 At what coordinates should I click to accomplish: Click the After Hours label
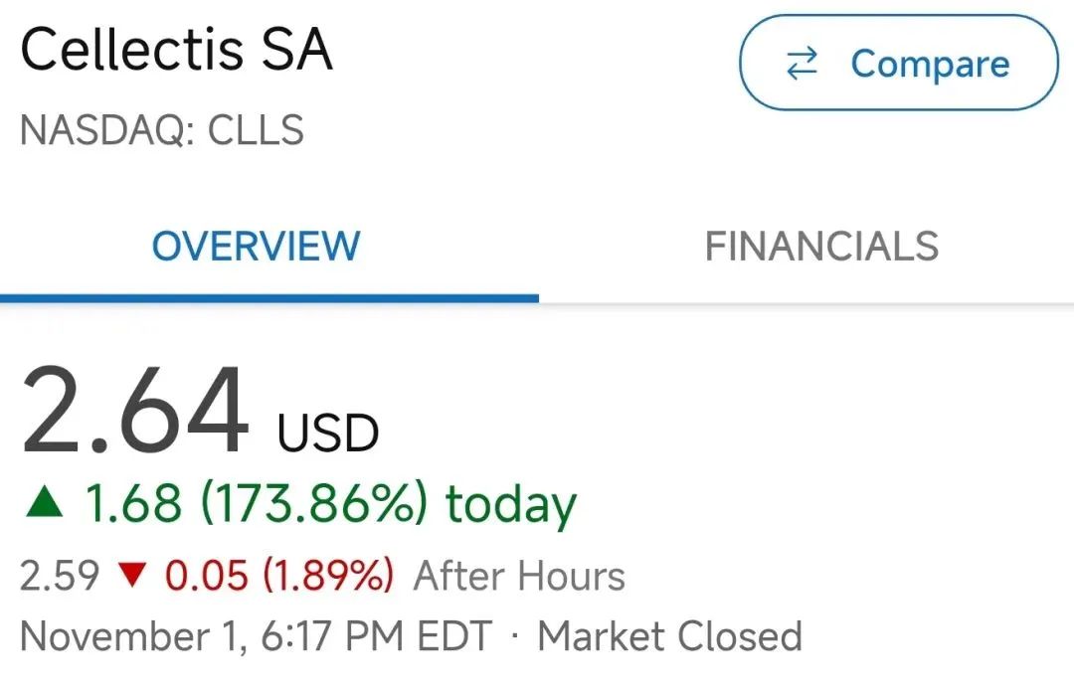[x=519, y=576]
